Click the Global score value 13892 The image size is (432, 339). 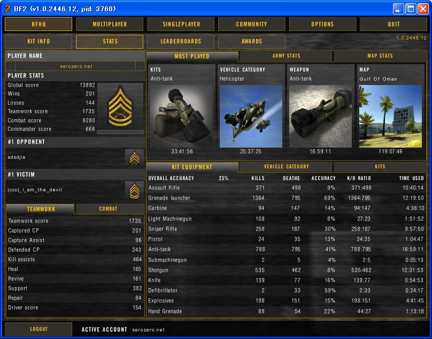[87, 85]
